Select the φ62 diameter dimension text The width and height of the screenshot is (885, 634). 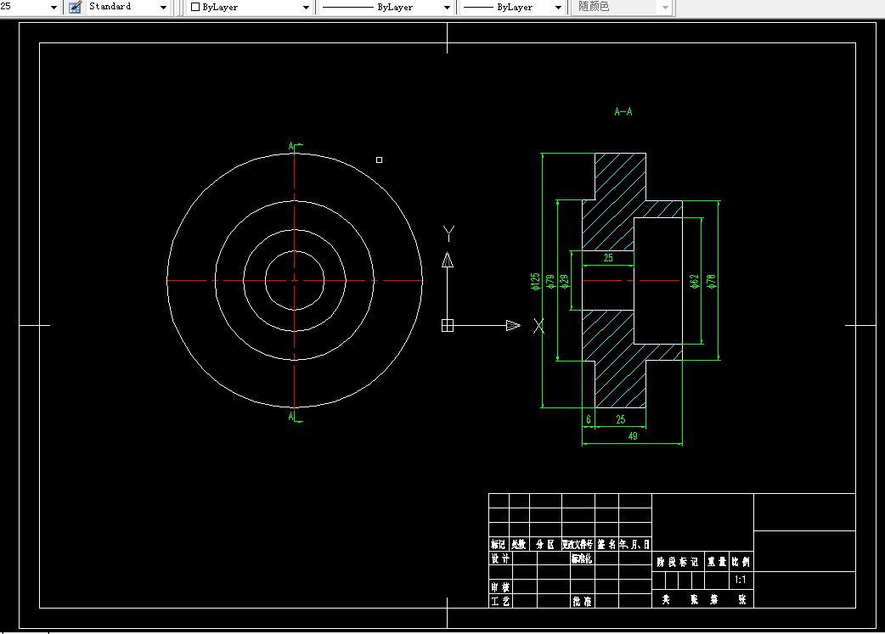point(695,282)
